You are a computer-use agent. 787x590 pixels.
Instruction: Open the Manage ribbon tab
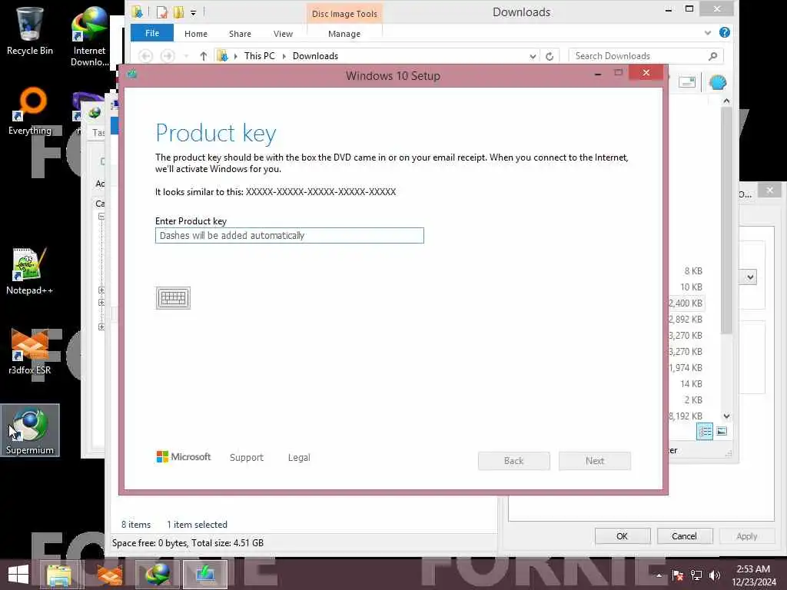344,34
